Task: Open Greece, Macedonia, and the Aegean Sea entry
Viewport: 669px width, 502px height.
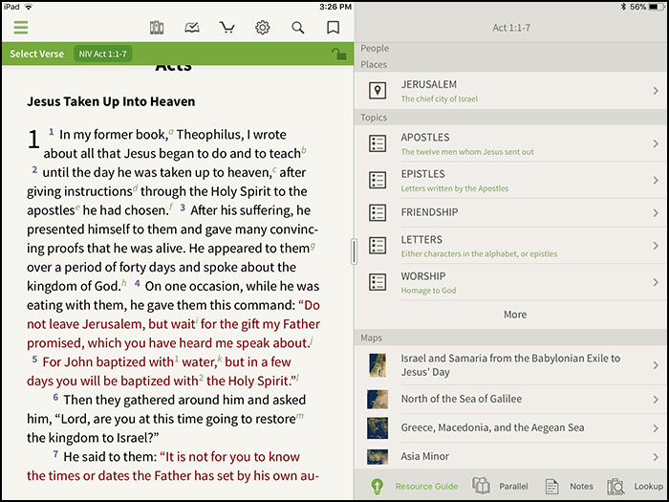Action: point(511,427)
